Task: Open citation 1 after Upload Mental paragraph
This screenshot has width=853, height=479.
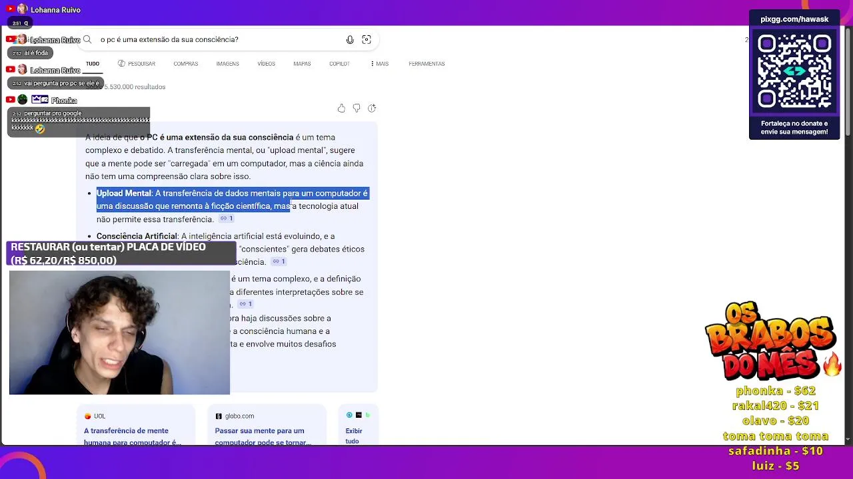Action: 227,219
